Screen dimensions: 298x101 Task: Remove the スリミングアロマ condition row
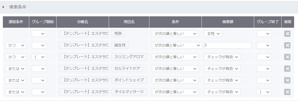tap(287, 57)
